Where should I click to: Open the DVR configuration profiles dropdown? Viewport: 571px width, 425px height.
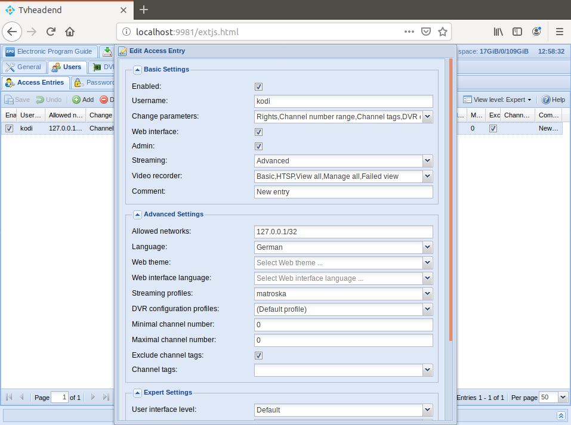tap(428, 309)
